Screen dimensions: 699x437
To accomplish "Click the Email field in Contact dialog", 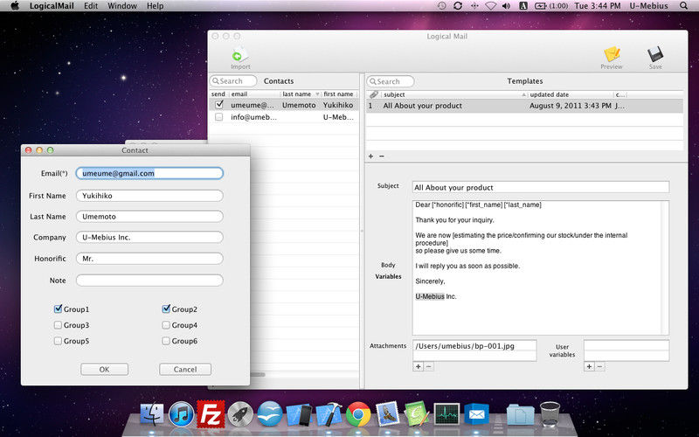I will (149, 173).
